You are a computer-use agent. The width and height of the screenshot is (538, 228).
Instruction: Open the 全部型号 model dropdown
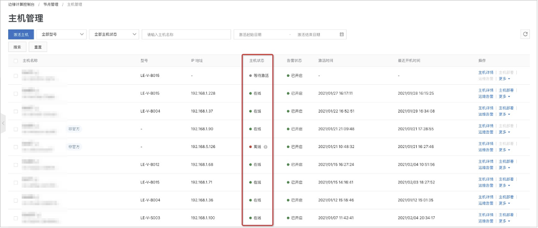tap(62, 34)
